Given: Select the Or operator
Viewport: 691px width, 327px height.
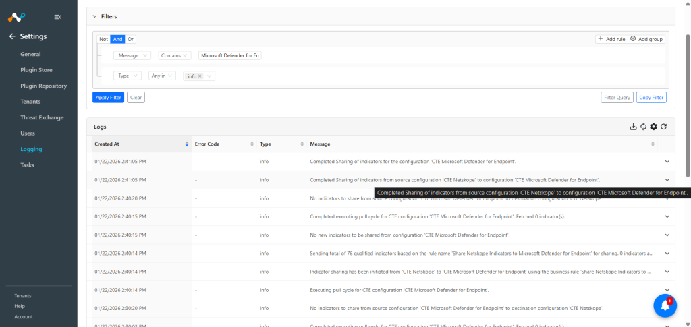Looking at the screenshot, I should (x=130, y=39).
